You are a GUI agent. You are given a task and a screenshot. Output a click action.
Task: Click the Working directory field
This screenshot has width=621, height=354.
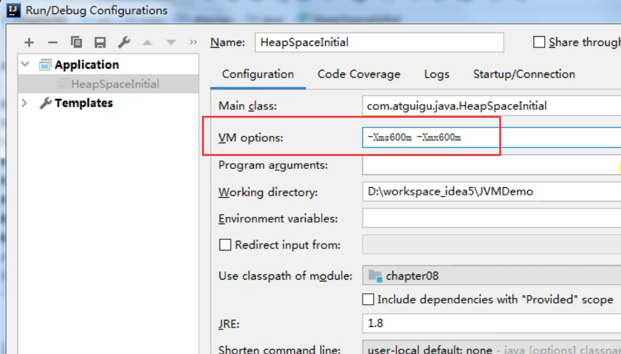[x=491, y=192]
